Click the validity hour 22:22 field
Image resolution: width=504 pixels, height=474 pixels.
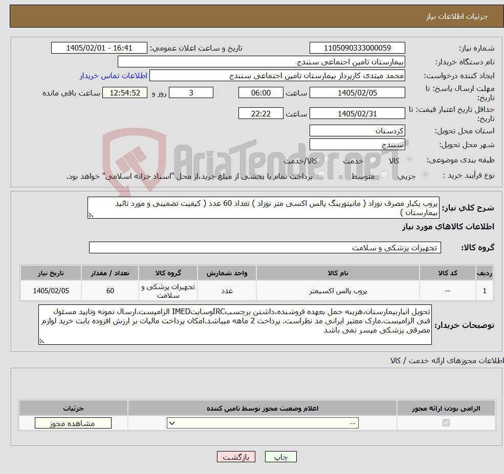click(x=260, y=113)
